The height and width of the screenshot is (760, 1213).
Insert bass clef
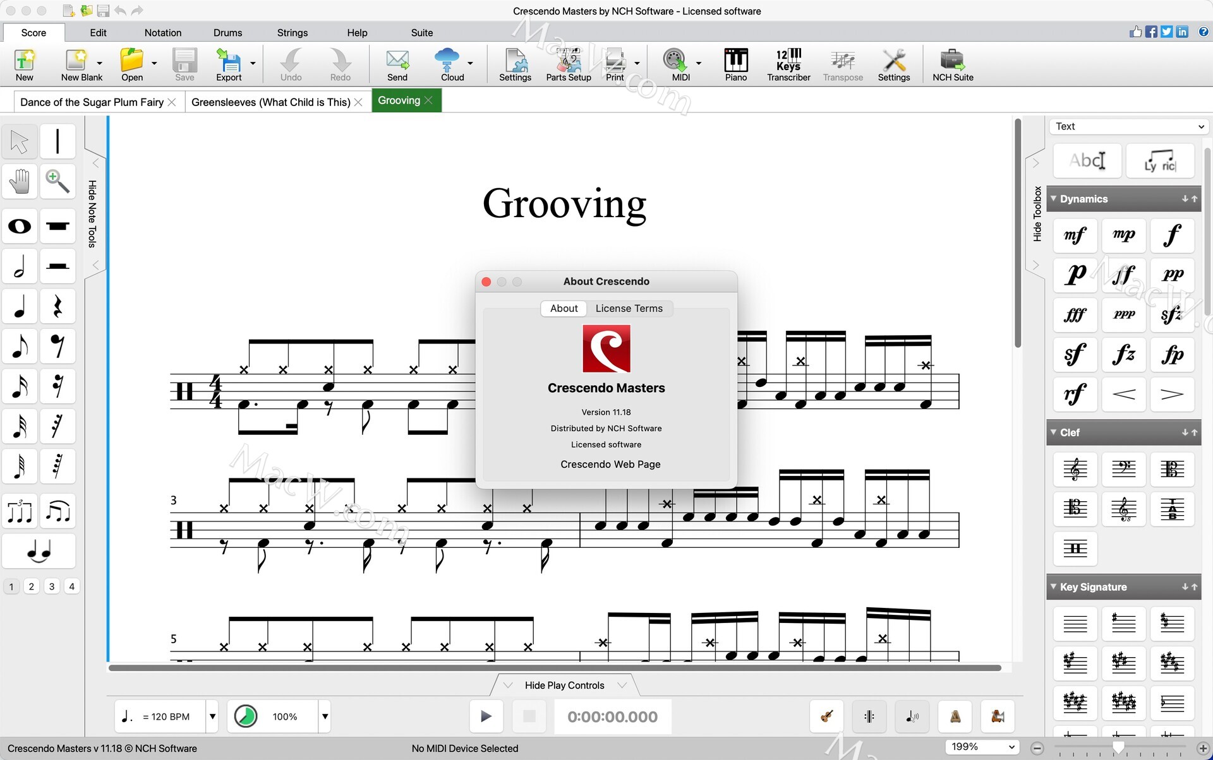pyautogui.click(x=1124, y=469)
